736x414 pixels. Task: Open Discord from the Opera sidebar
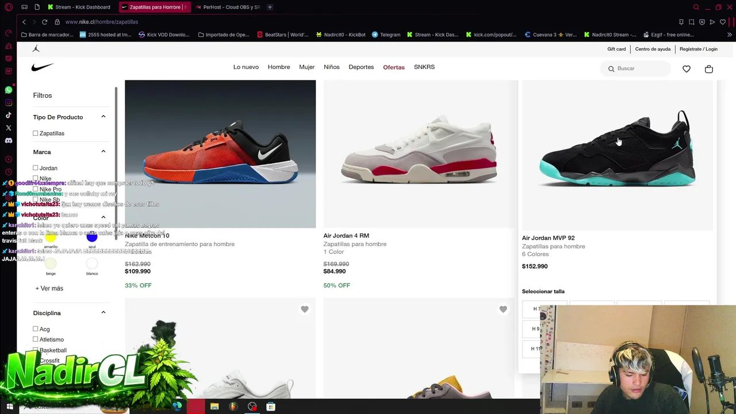tap(8, 140)
